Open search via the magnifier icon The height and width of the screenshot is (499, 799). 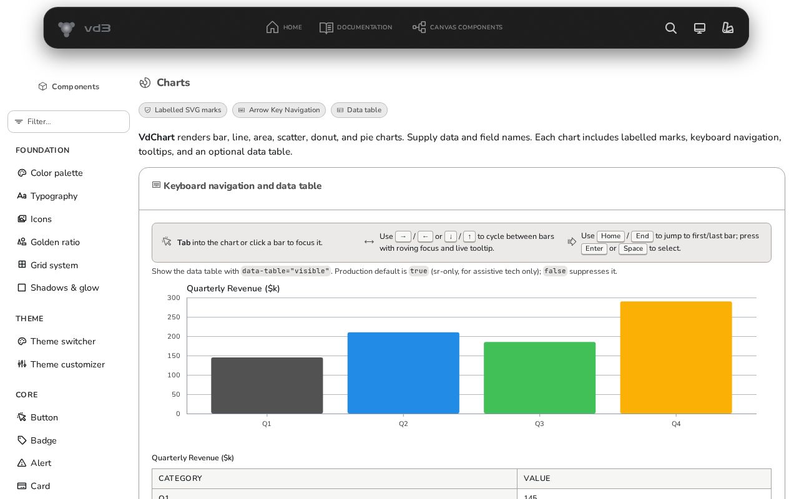click(671, 28)
